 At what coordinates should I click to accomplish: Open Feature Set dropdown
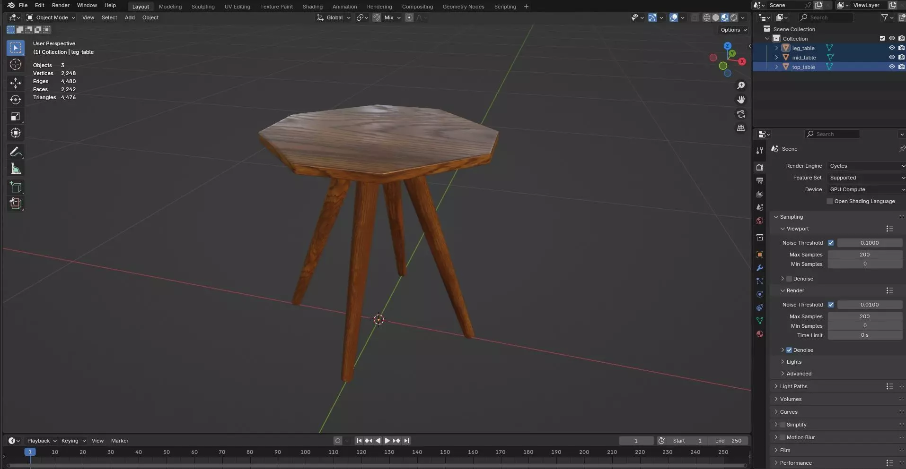(x=866, y=178)
